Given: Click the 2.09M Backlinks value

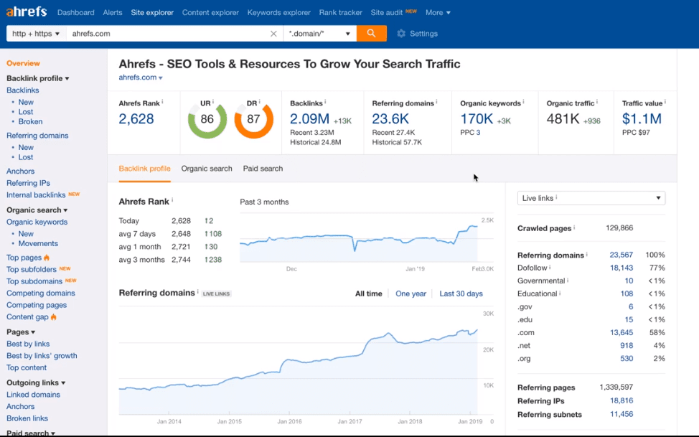Looking at the screenshot, I should (309, 119).
